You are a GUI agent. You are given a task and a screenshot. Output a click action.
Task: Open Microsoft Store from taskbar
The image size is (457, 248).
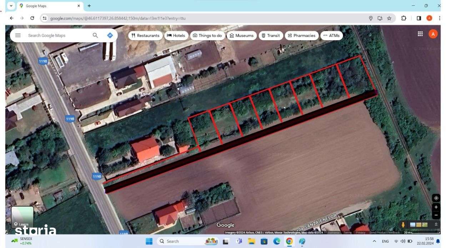[x=264, y=241]
